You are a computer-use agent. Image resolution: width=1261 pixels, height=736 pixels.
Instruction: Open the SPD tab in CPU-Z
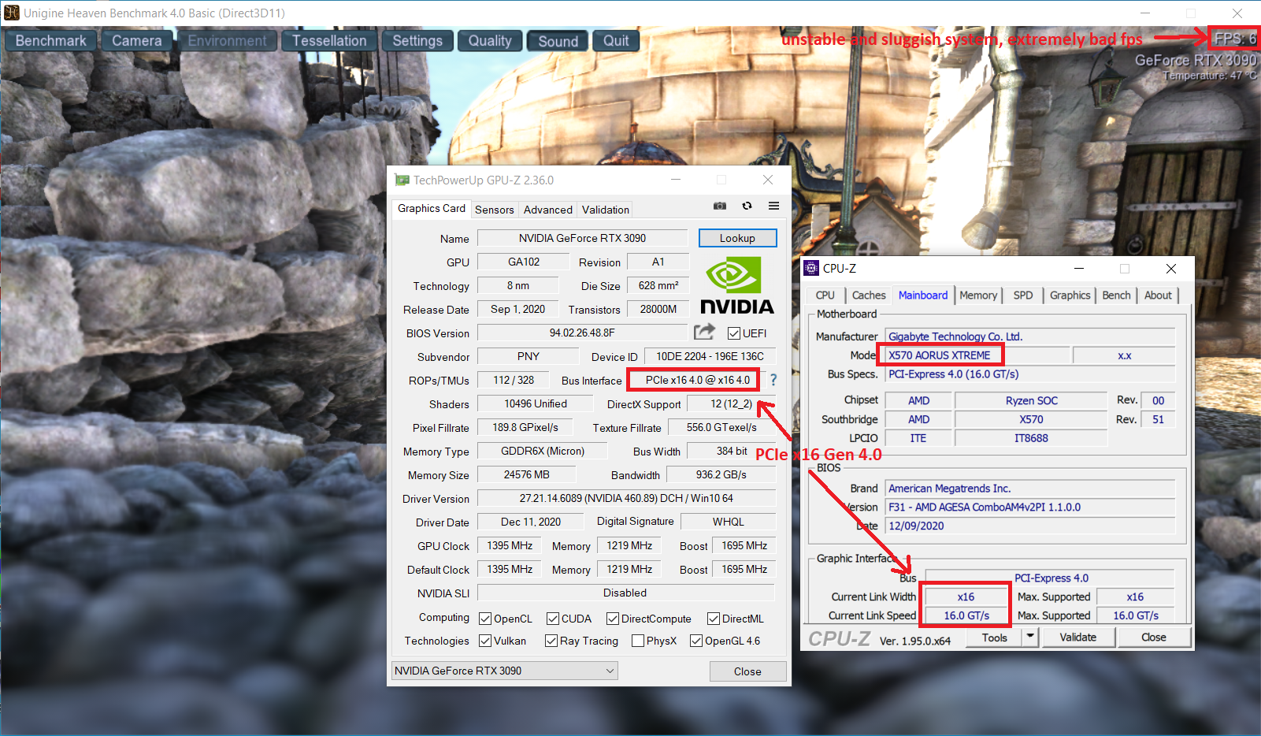[1023, 295]
